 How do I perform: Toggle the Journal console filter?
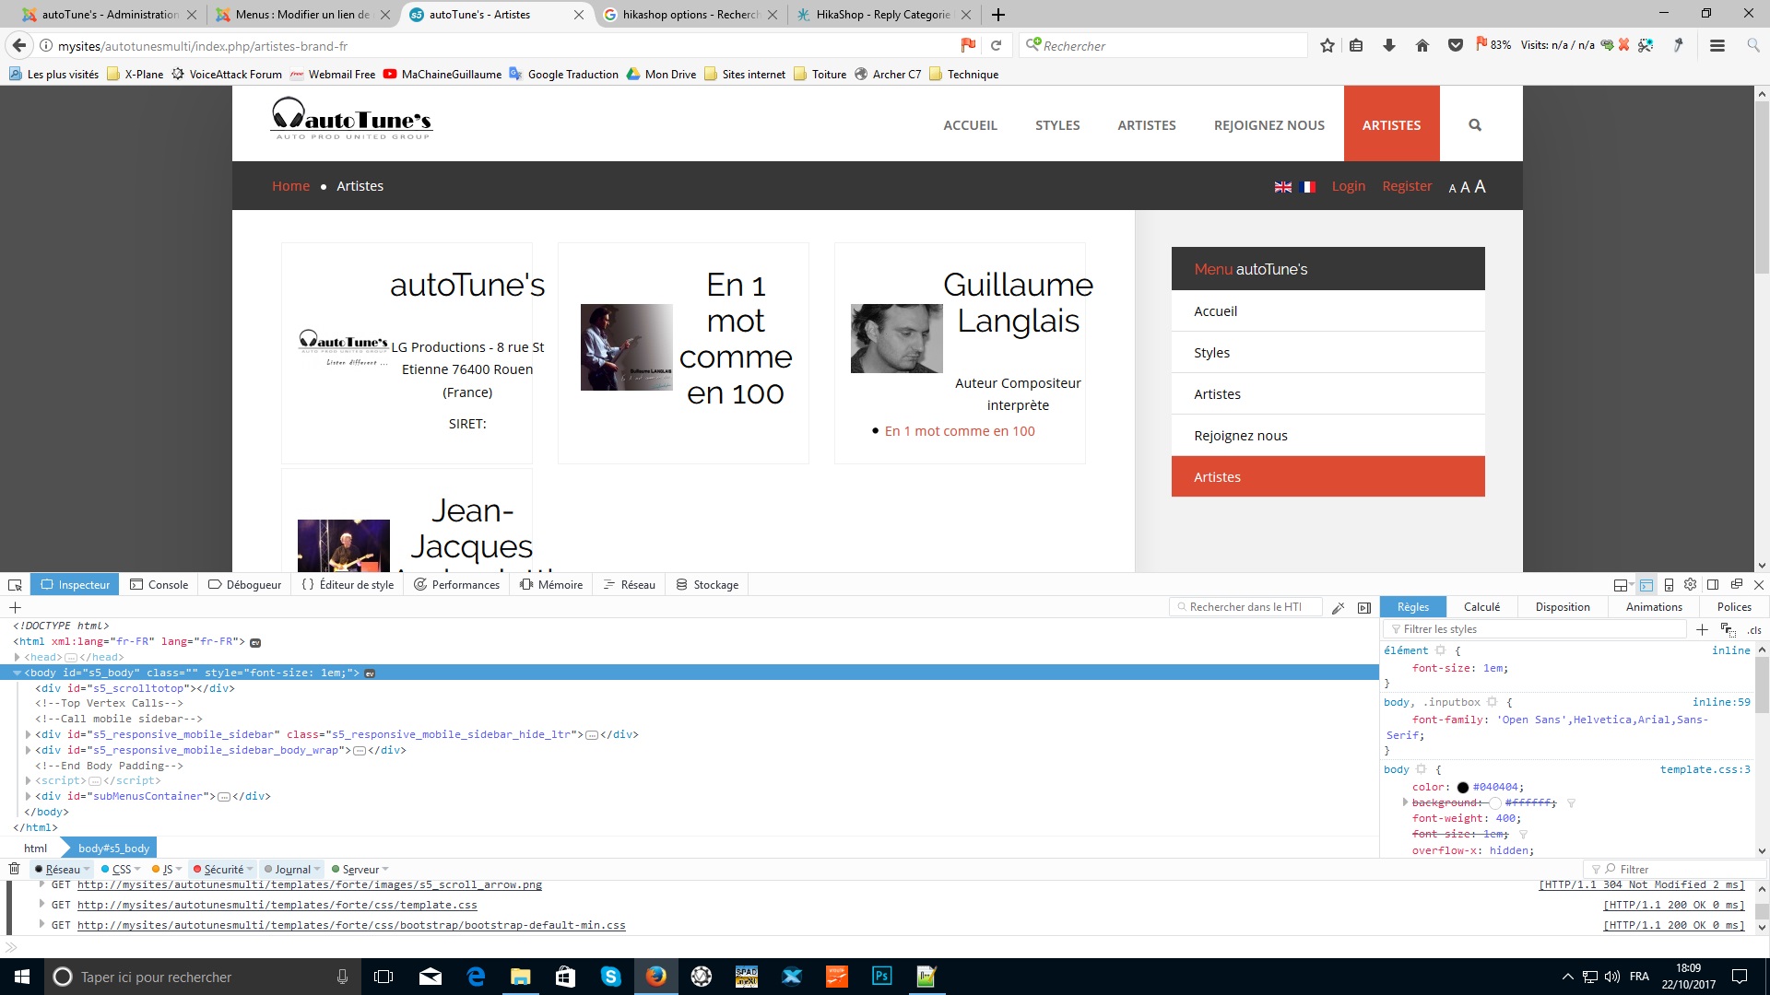(x=292, y=870)
